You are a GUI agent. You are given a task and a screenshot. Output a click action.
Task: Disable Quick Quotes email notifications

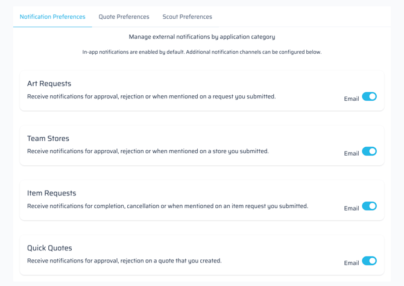[369, 261]
